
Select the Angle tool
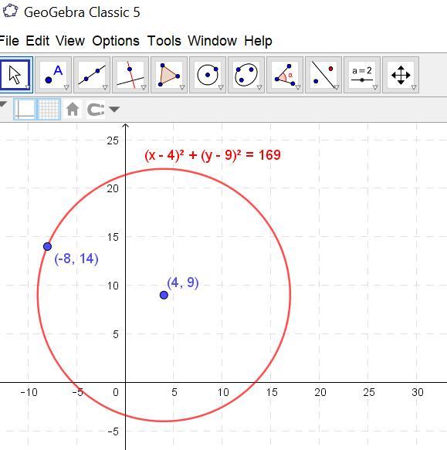click(x=285, y=75)
